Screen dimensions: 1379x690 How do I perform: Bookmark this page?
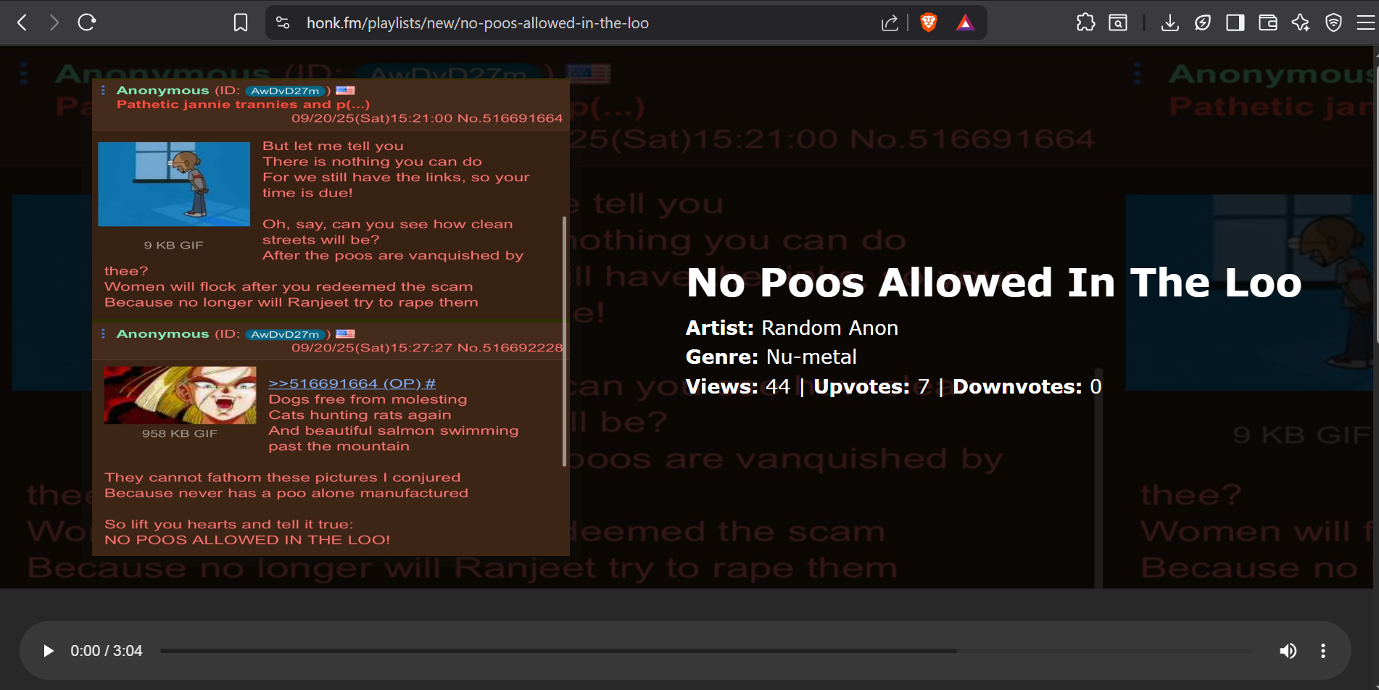pyautogui.click(x=241, y=22)
